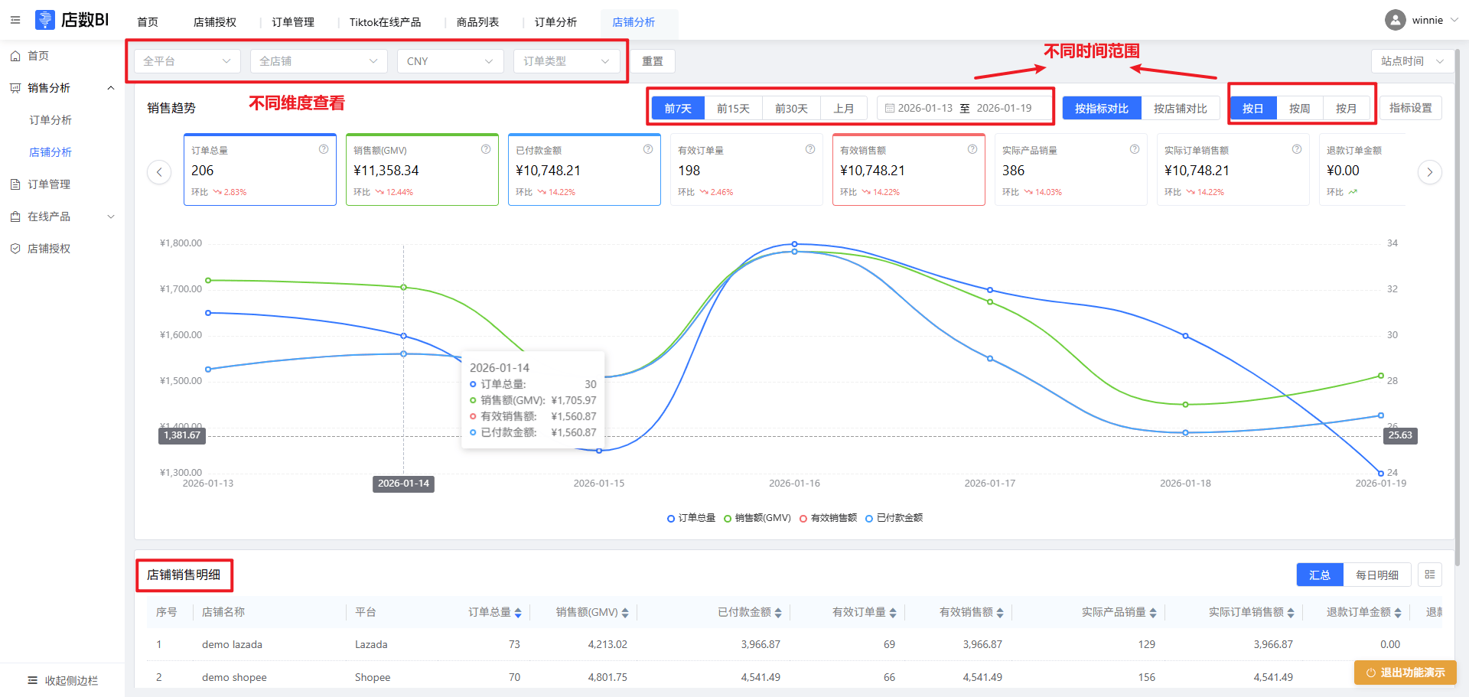Click the right arrow to scroll metric cards
1469x697 pixels.
click(x=1429, y=172)
